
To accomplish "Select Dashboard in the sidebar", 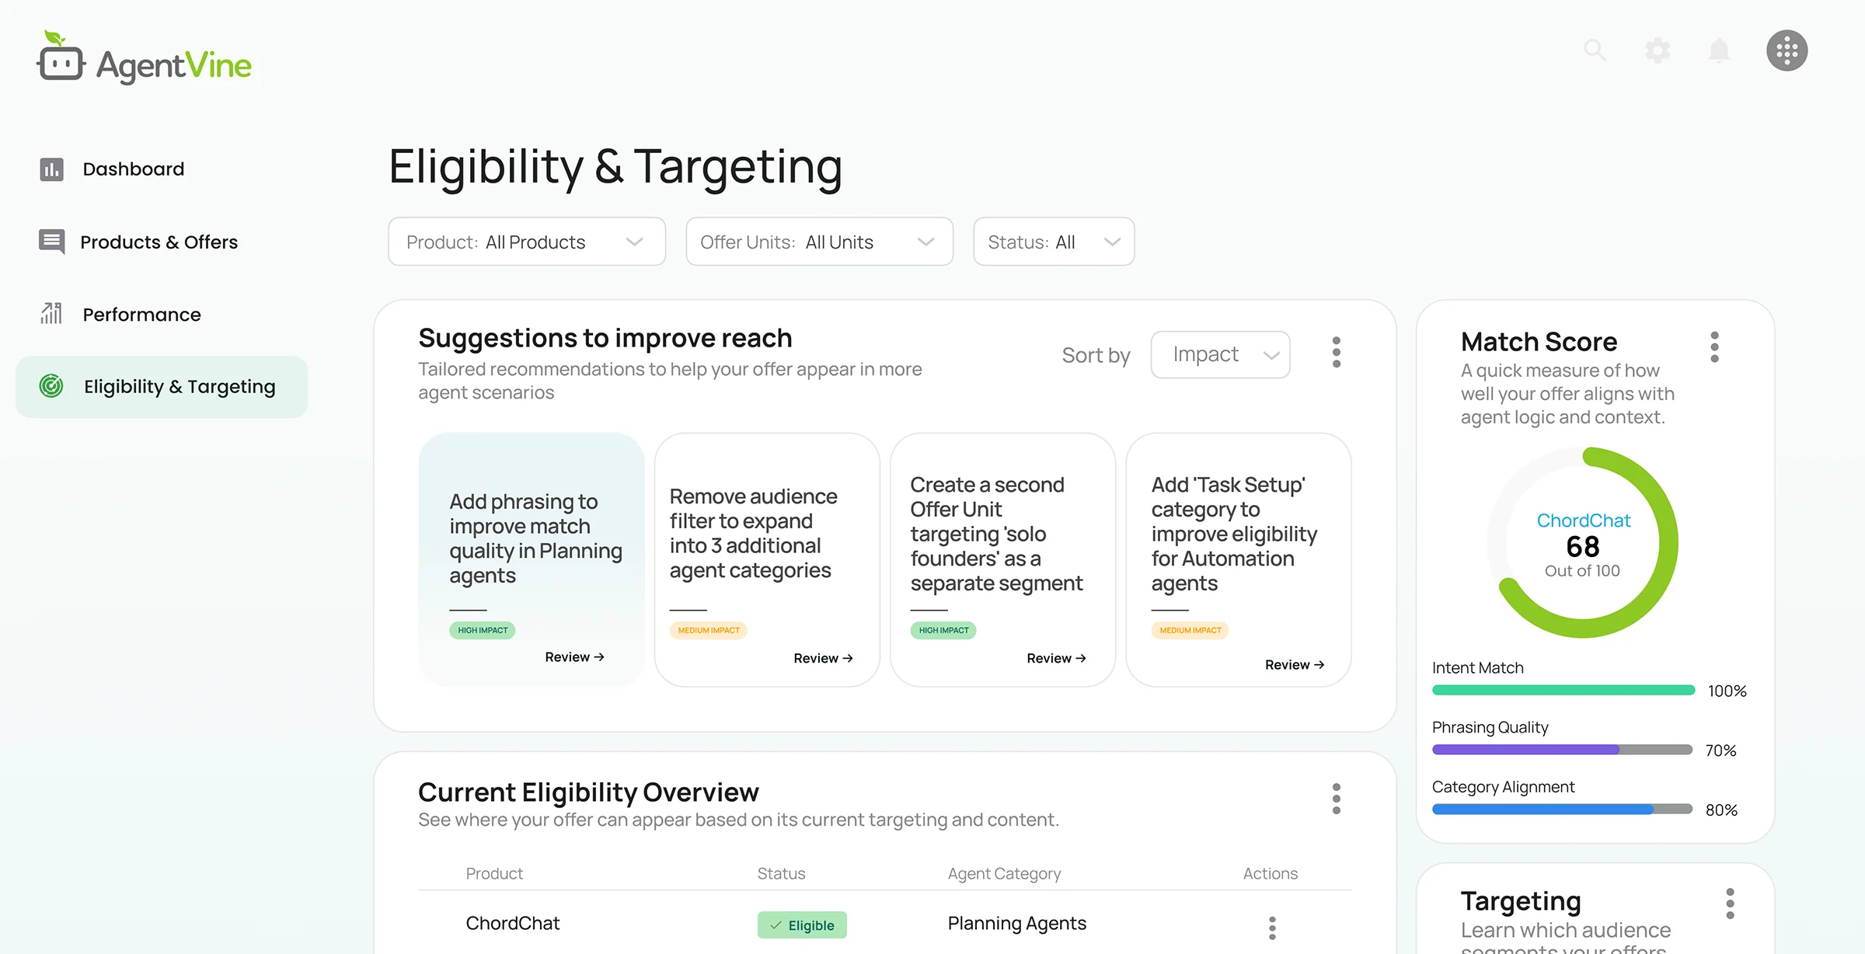I will [133, 169].
